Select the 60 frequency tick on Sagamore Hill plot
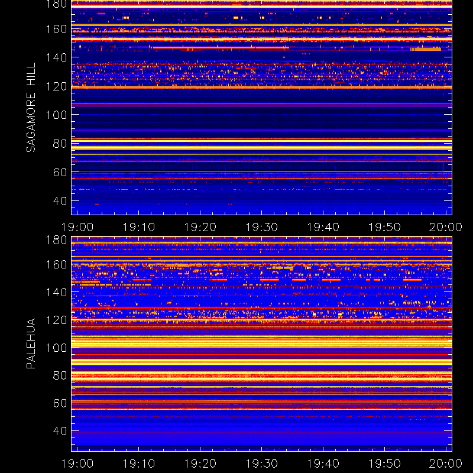This screenshot has width=473, height=473. [60, 172]
